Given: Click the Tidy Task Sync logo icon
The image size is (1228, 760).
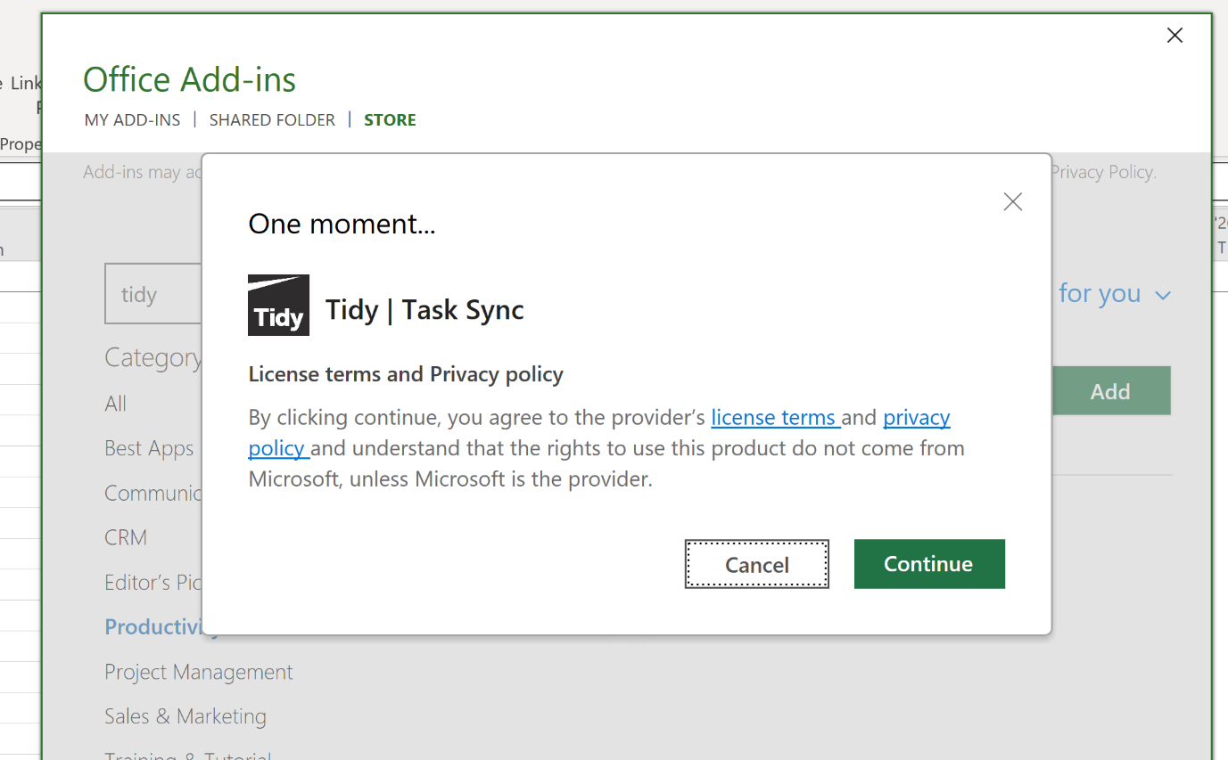Looking at the screenshot, I should [x=278, y=306].
